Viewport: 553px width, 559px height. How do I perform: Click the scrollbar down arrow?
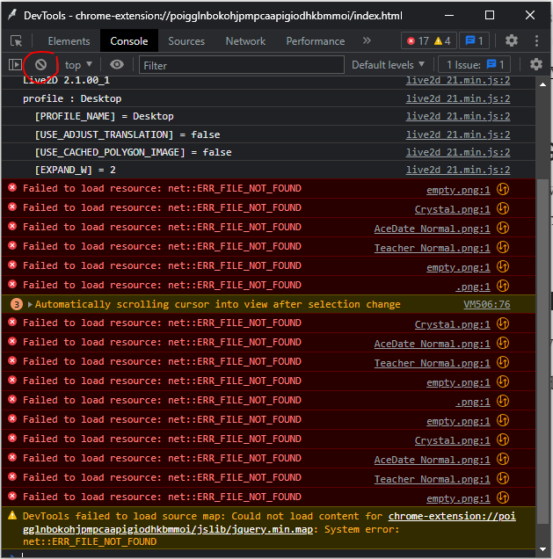coord(542,549)
